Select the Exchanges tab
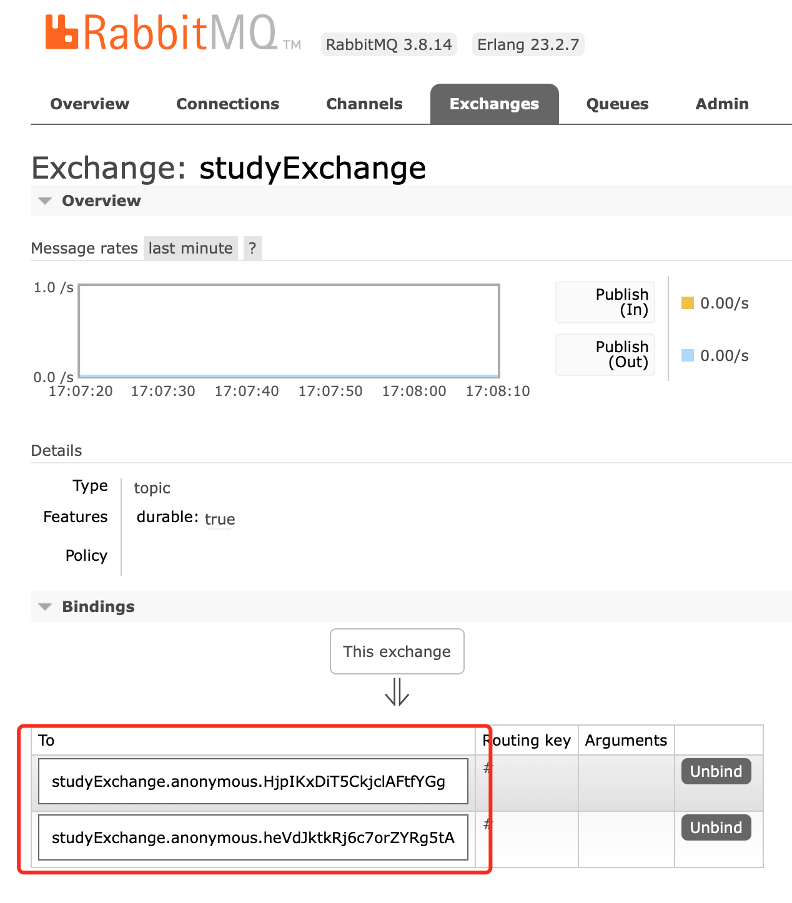 pos(494,104)
